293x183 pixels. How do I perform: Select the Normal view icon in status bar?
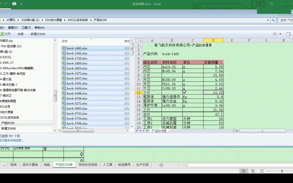click(244, 171)
